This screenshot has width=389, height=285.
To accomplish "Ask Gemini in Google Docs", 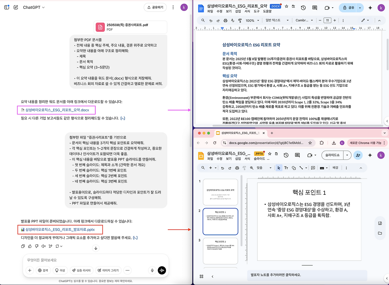I will point(370,8).
